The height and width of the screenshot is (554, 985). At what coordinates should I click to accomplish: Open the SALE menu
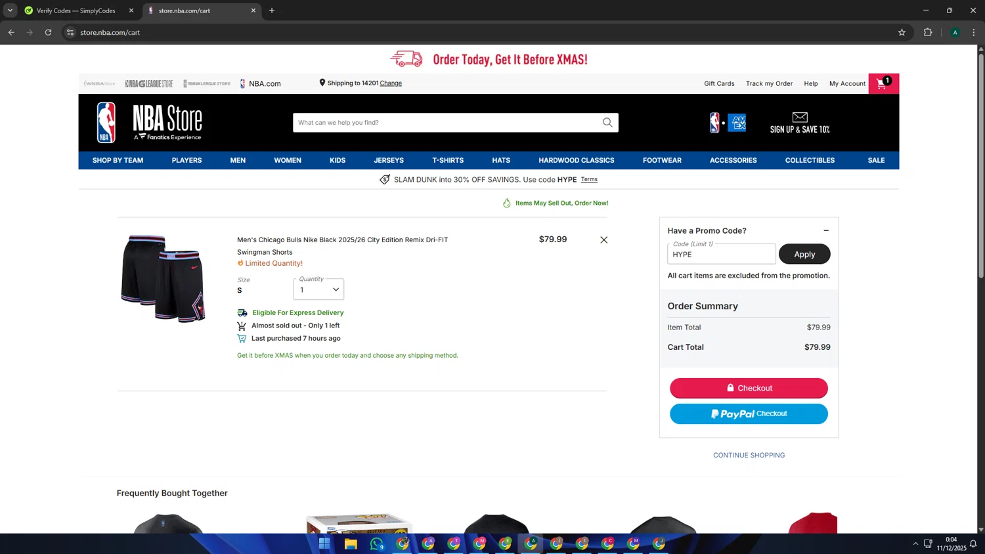[876, 160]
